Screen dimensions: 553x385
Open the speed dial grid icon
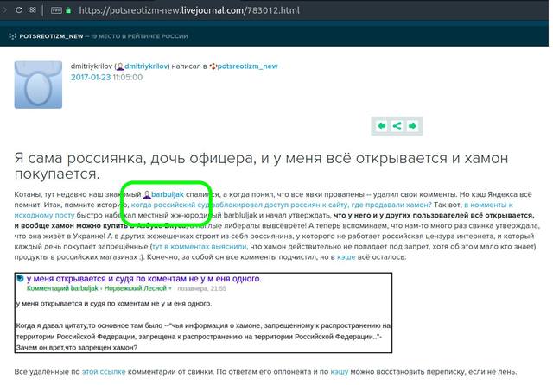pyautogui.click(x=33, y=9)
